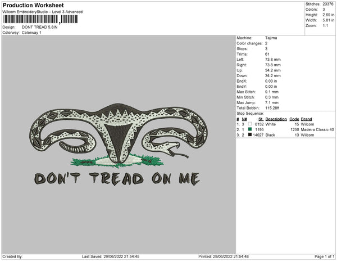The image size is (337, 261).
Task: Click the Description column header
Action: (276, 119)
